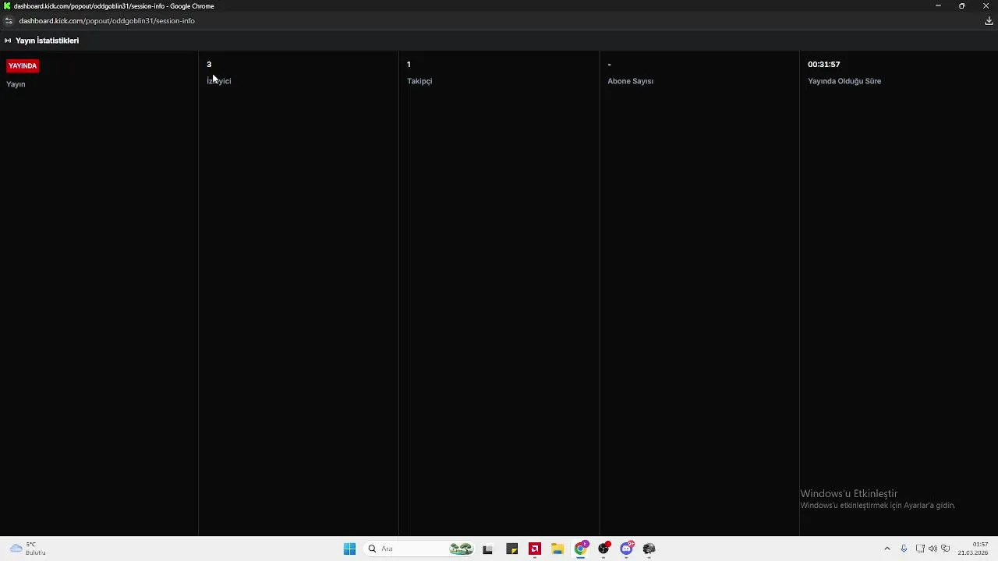This screenshot has width=998, height=561.
Task: Click the Yayın label under the badge
Action: click(x=16, y=84)
